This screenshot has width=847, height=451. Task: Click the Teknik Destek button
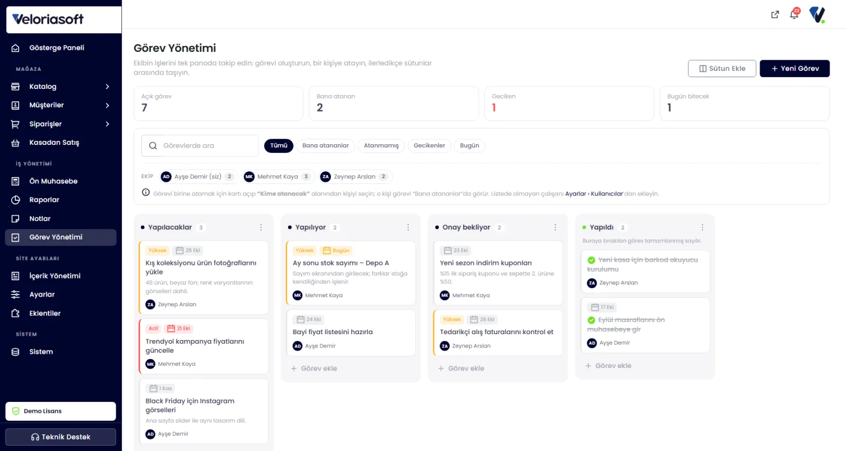pyautogui.click(x=61, y=437)
